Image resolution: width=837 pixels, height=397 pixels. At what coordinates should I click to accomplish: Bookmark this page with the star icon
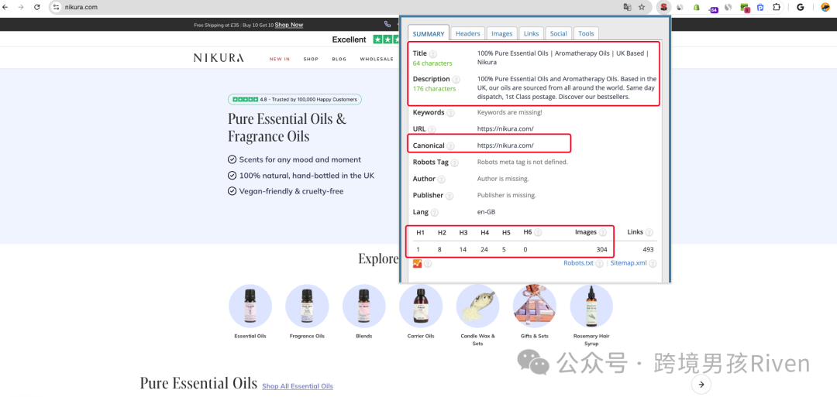tap(642, 8)
